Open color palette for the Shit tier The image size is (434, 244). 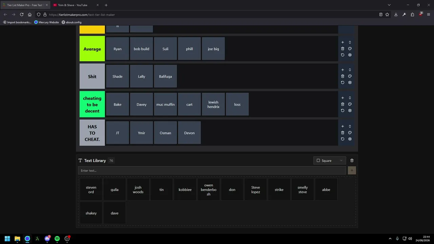coord(350,76)
